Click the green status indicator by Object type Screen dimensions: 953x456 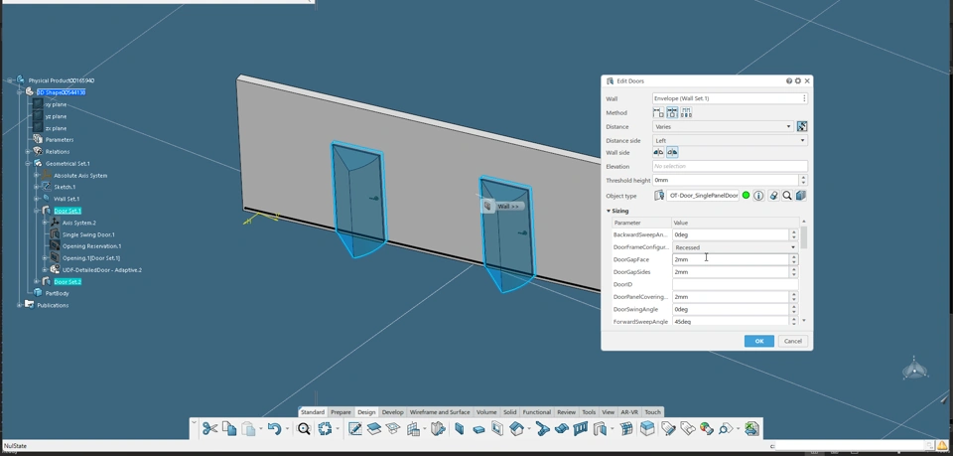pos(746,195)
